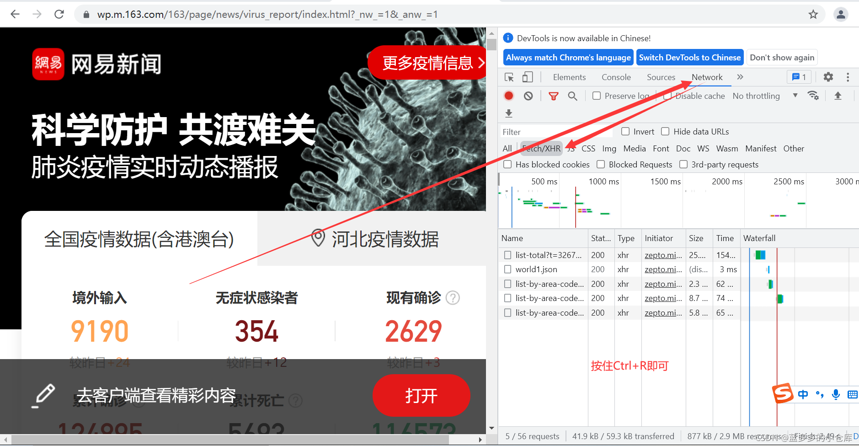Open the network search magnifier
The width and height of the screenshot is (859, 446).
tap(572, 96)
